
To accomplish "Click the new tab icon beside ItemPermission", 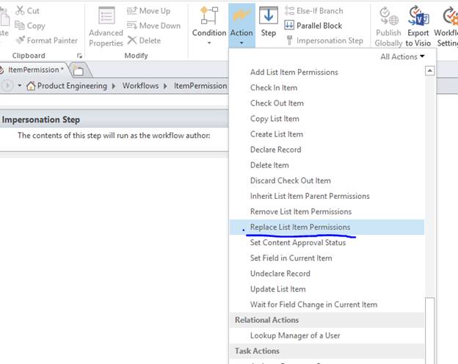I will [79, 70].
